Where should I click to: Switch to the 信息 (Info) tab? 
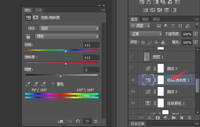coord(39,10)
